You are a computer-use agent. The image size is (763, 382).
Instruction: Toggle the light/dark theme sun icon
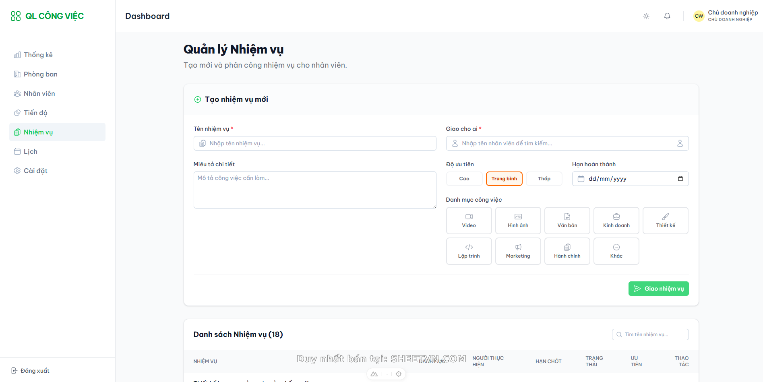tap(646, 16)
